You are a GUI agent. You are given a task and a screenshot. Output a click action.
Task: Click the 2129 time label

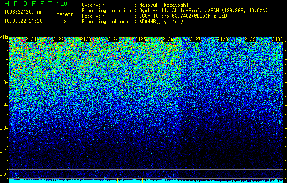250,39
